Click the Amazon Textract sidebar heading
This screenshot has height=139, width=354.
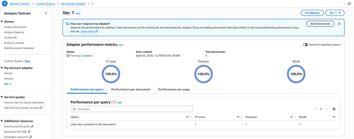(17, 13)
